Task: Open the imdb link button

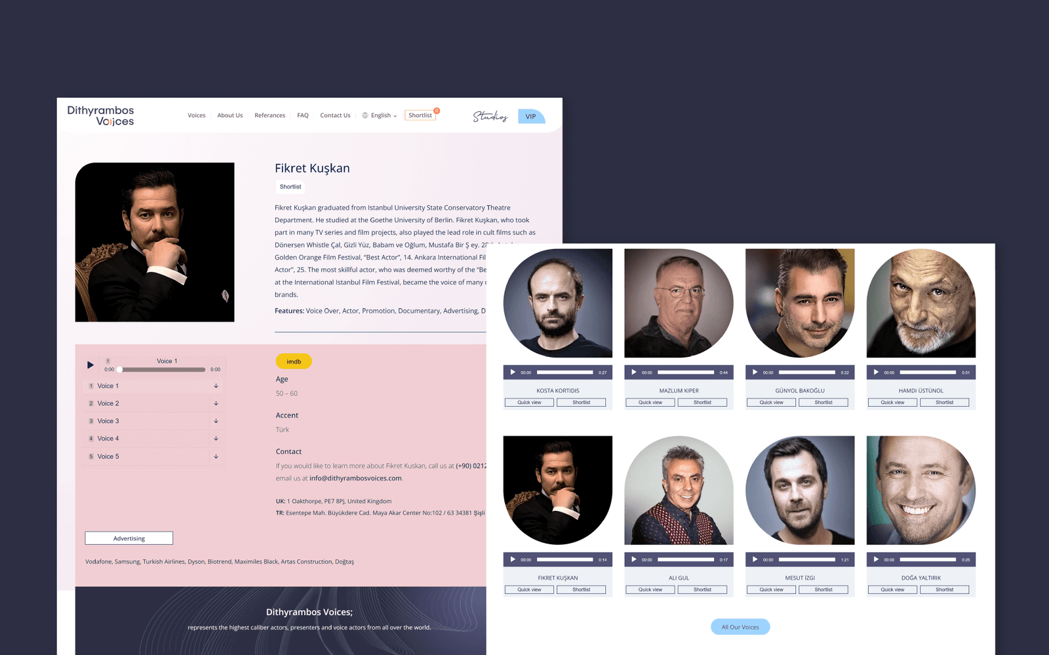Action: coord(294,362)
